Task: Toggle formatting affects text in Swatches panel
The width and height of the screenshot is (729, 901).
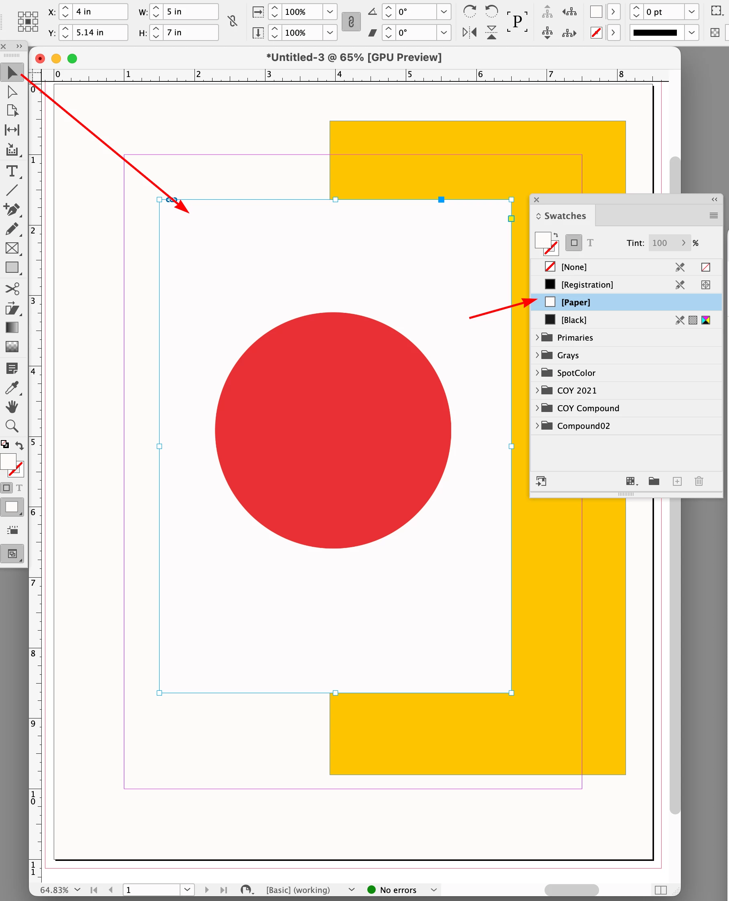Action: click(x=590, y=242)
